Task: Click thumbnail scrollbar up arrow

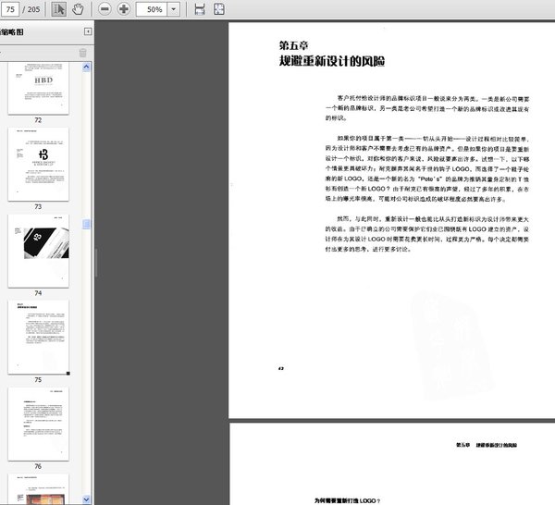Action: pyautogui.click(x=86, y=67)
